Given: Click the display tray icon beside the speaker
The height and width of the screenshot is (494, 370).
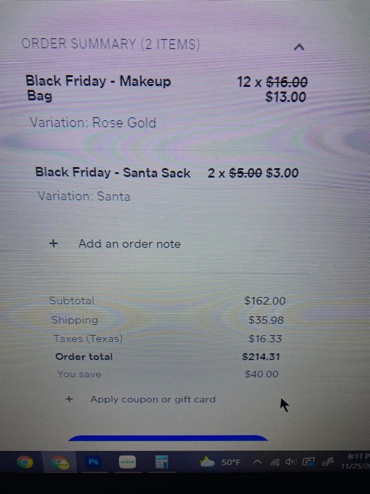Looking at the screenshot, I should [x=309, y=463].
